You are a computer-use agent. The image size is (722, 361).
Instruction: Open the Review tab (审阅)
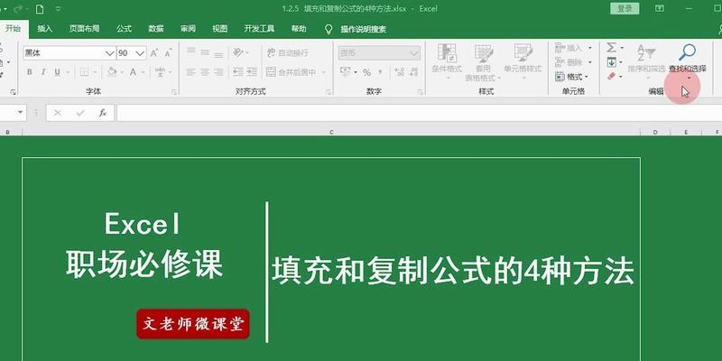coord(188,29)
